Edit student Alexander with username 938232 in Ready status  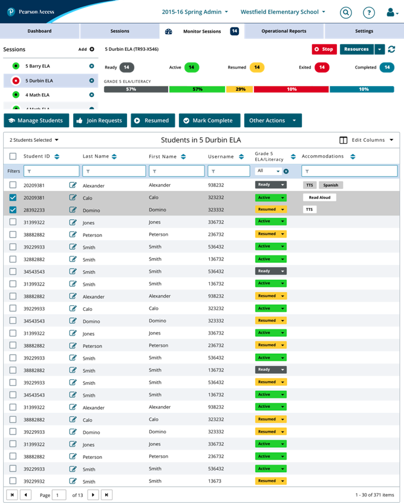[73, 185]
